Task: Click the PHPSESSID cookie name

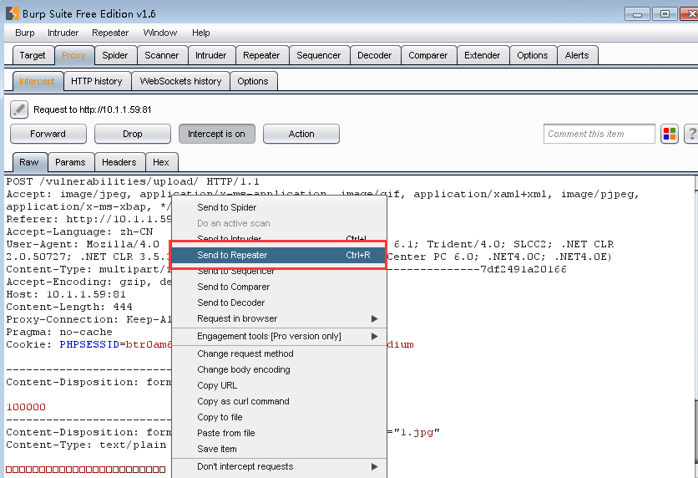Action: [x=89, y=344]
